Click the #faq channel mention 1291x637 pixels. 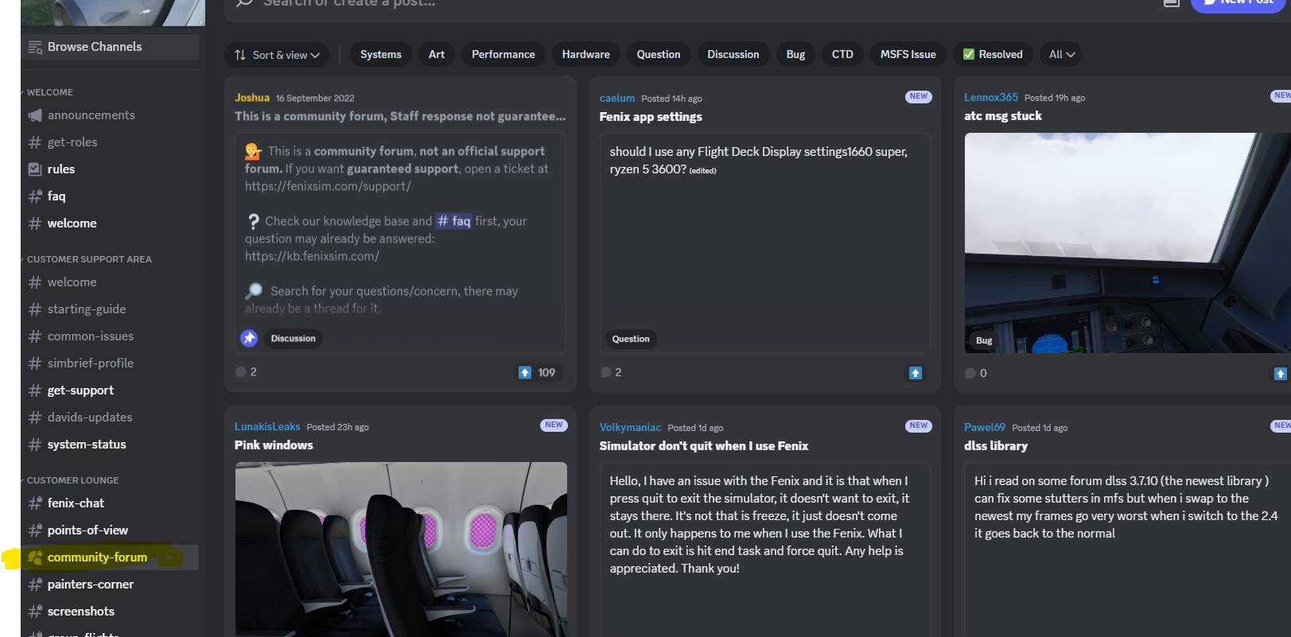[453, 221]
